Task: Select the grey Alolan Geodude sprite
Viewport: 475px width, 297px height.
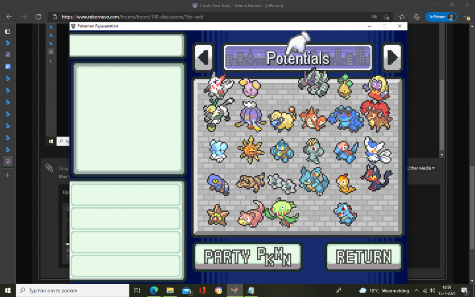Action: tap(282, 183)
